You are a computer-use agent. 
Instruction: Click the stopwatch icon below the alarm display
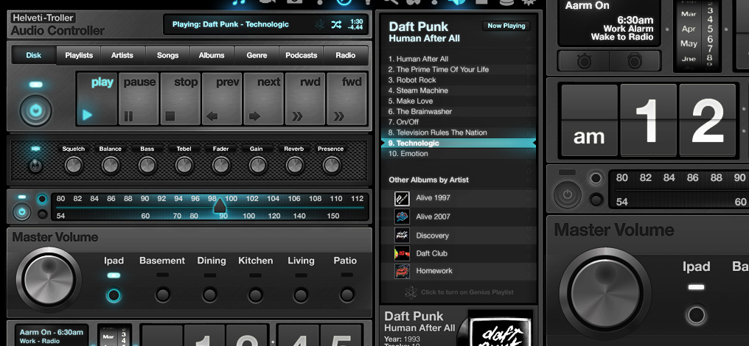click(x=583, y=60)
